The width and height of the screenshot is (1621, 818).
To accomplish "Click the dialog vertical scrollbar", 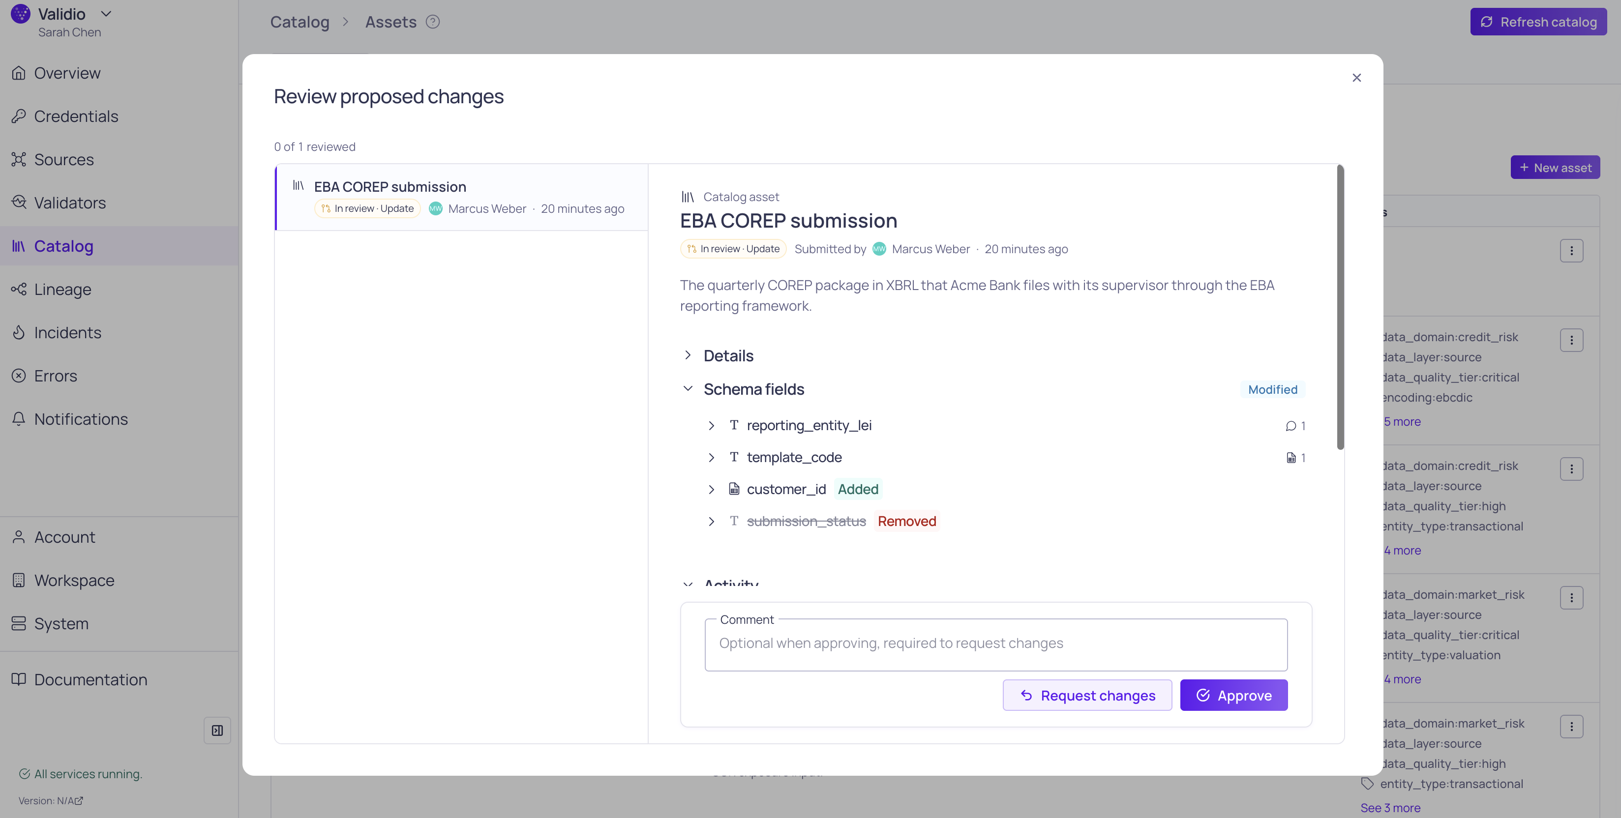I will point(1340,308).
